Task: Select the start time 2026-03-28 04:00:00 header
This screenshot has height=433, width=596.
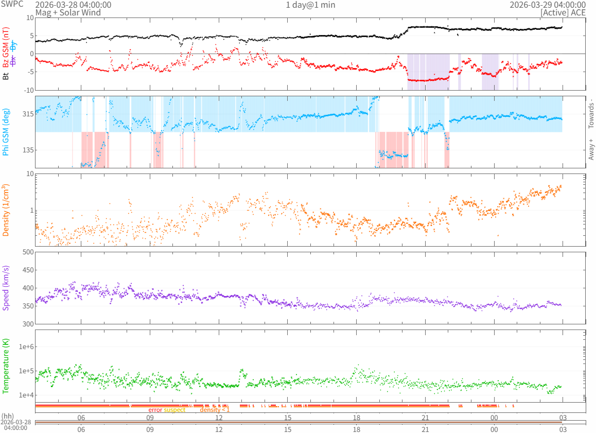Action: click(74, 5)
